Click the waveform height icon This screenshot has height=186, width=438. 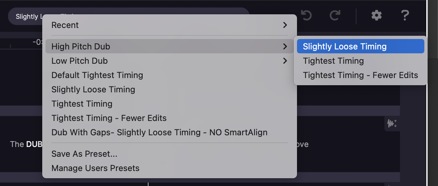click(392, 124)
